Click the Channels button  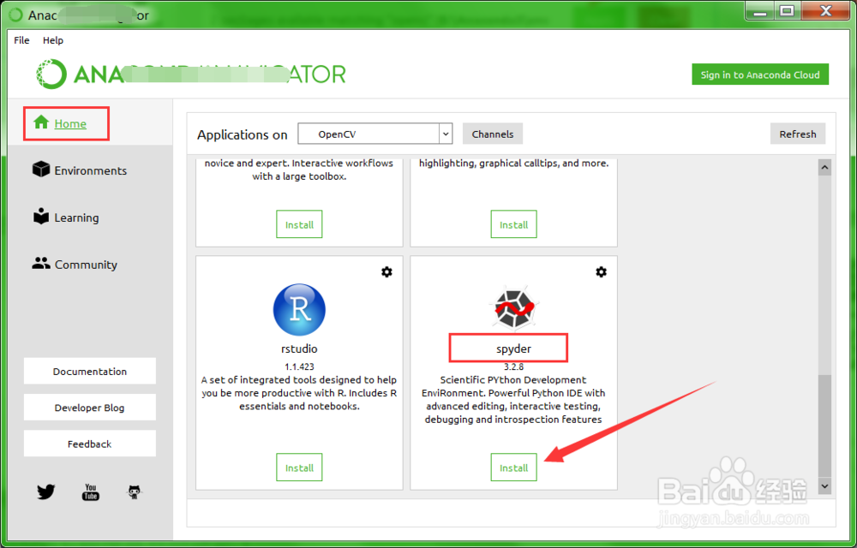point(493,134)
